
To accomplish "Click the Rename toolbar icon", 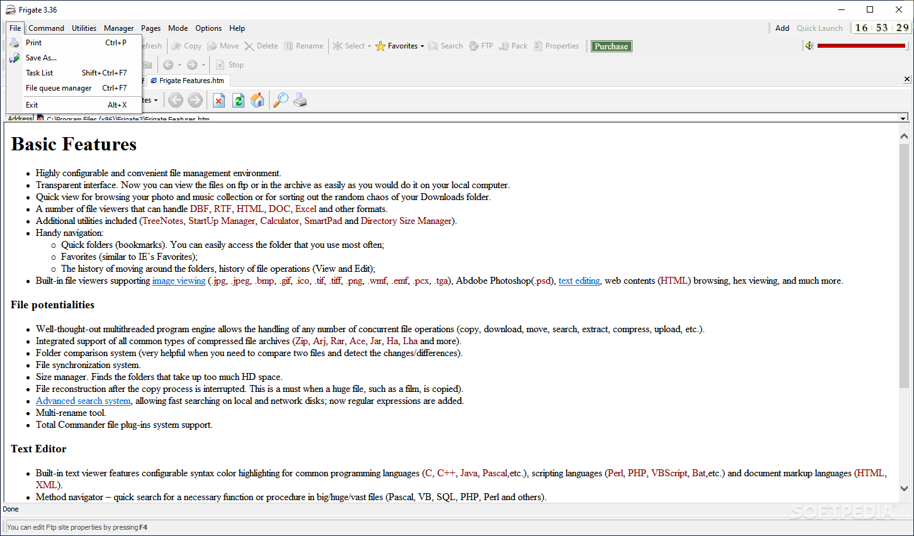I will [x=288, y=46].
